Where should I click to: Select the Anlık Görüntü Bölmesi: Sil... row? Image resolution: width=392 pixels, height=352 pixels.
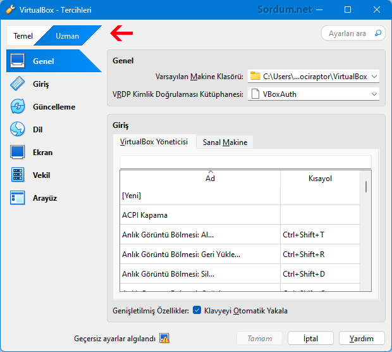(x=240, y=273)
